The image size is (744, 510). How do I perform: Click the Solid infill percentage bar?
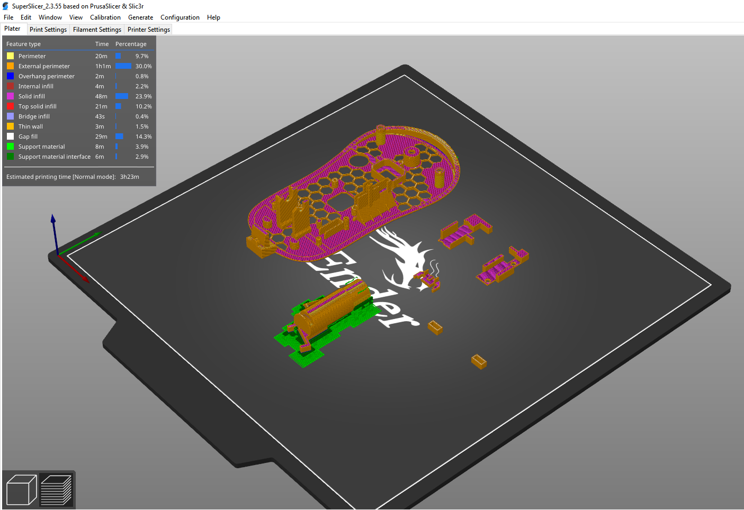(122, 96)
